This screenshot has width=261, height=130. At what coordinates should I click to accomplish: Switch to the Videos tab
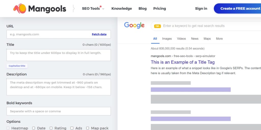pyautogui.click(x=181, y=39)
